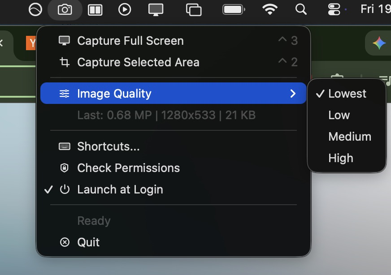Click the checkmark next to Launch at Login
Viewport: 391px width, 275px height.
[48, 189]
